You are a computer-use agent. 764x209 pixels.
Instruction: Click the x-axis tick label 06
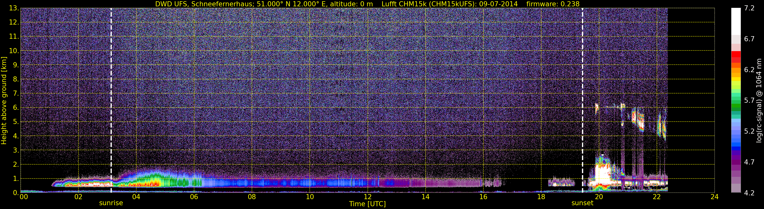194,197
